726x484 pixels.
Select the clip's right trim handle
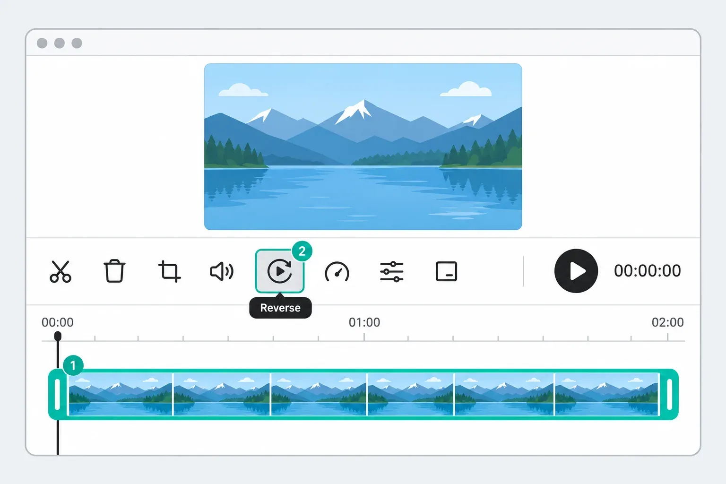[x=669, y=395]
